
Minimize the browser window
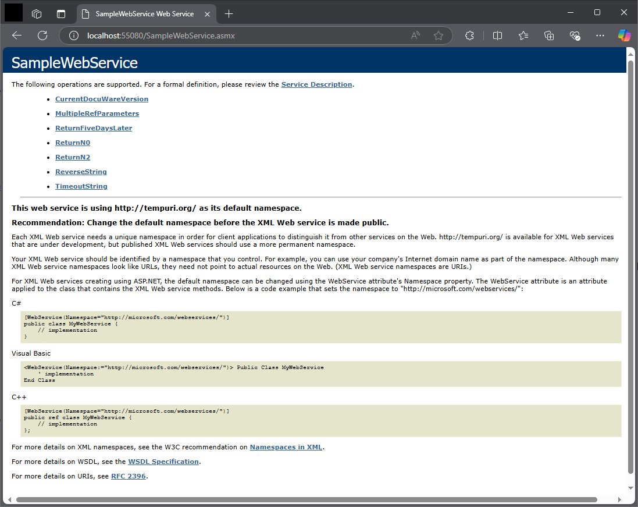pos(571,13)
